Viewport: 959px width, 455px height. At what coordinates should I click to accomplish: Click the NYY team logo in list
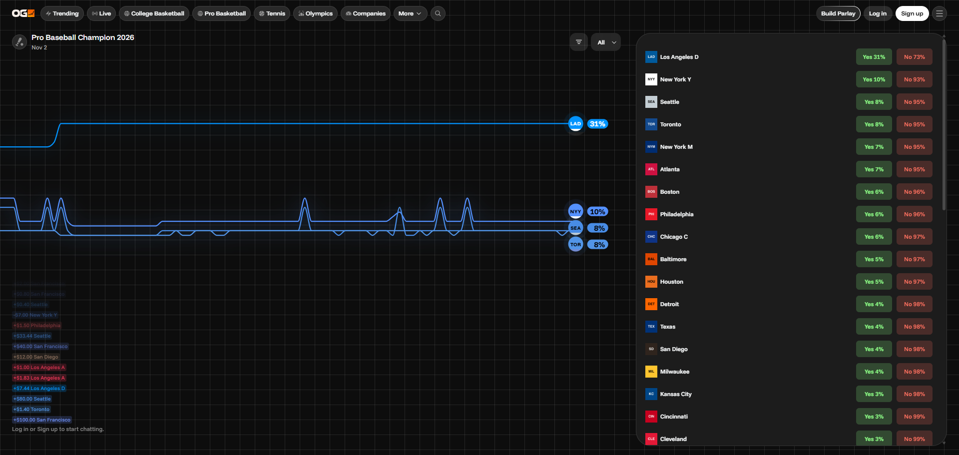click(x=651, y=79)
